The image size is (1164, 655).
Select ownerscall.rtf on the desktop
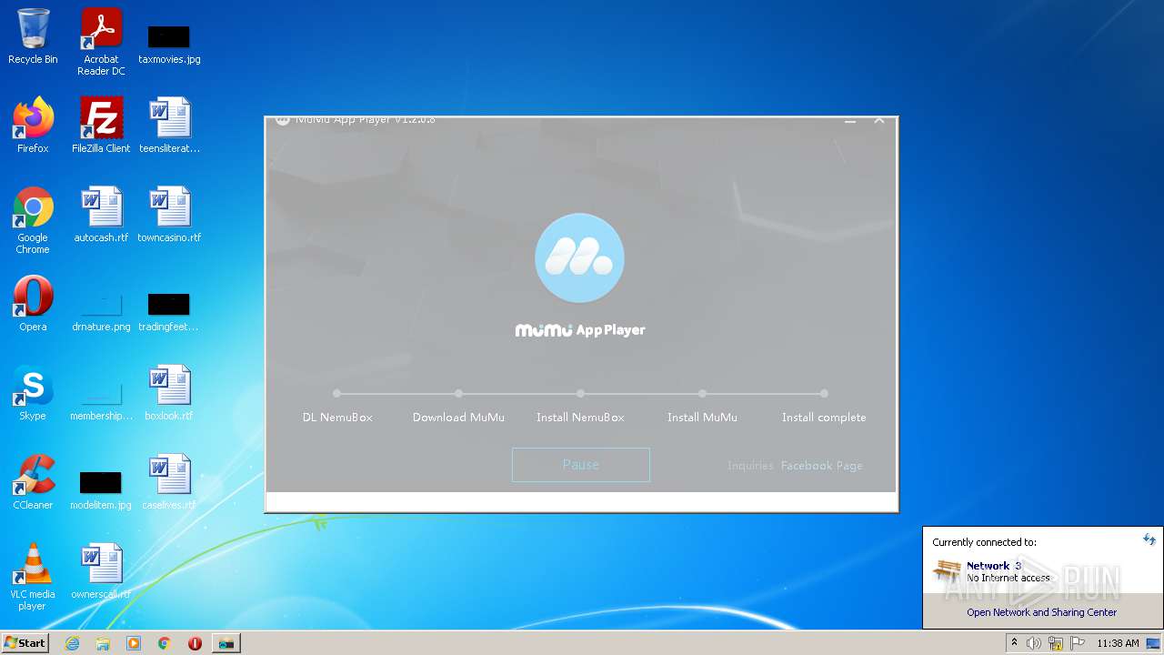pos(101,571)
